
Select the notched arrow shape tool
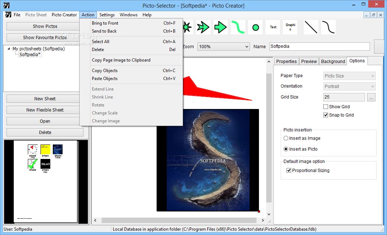203,27
